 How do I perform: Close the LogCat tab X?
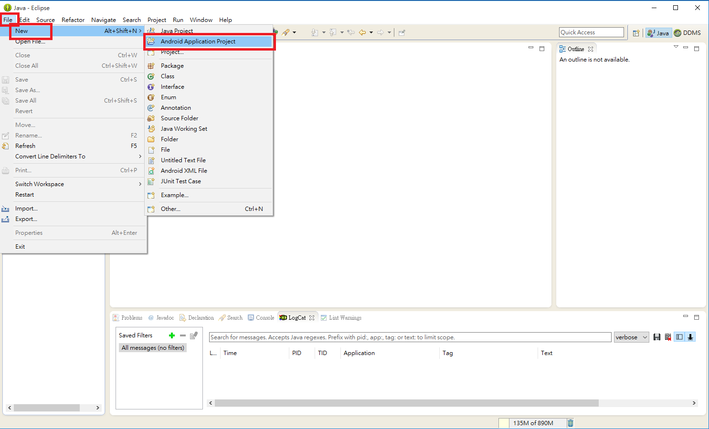(312, 318)
